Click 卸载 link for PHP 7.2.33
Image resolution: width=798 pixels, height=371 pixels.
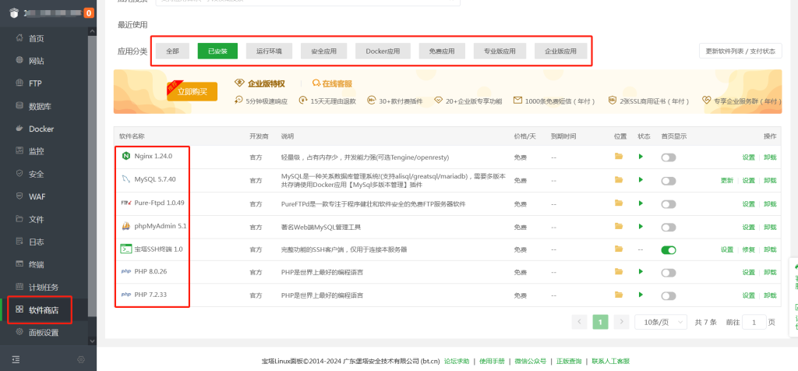tap(770, 295)
